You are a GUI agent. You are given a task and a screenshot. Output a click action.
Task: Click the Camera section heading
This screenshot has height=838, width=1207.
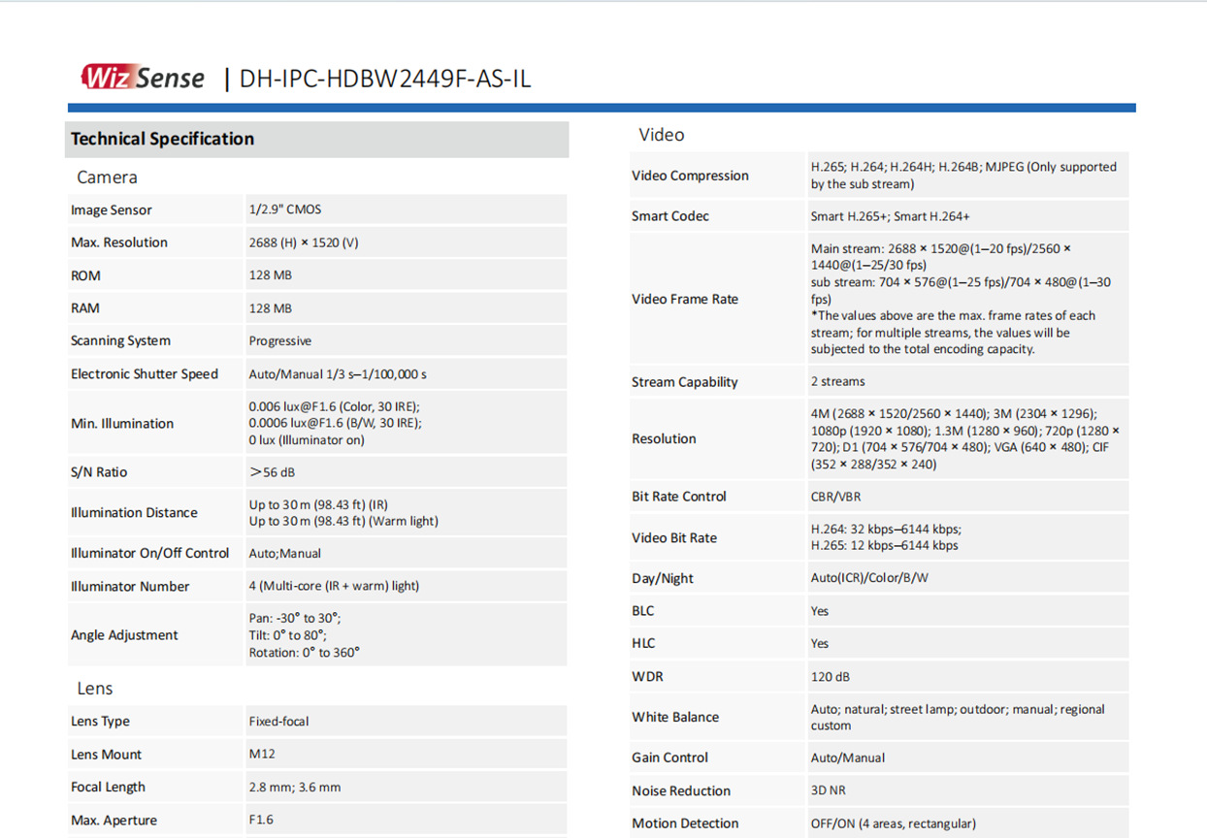(107, 177)
